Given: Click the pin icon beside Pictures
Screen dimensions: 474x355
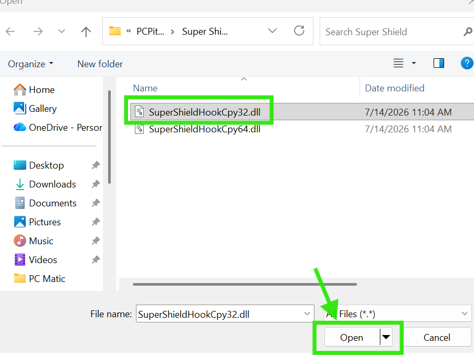Looking at the screenshot, I should 96,222.
